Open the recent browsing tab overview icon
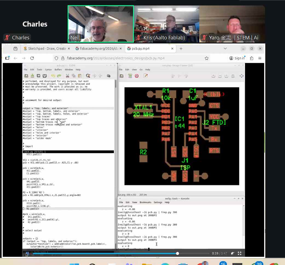Image resolution: width=285 pixels, height=265 pixels. coord(15,49)
